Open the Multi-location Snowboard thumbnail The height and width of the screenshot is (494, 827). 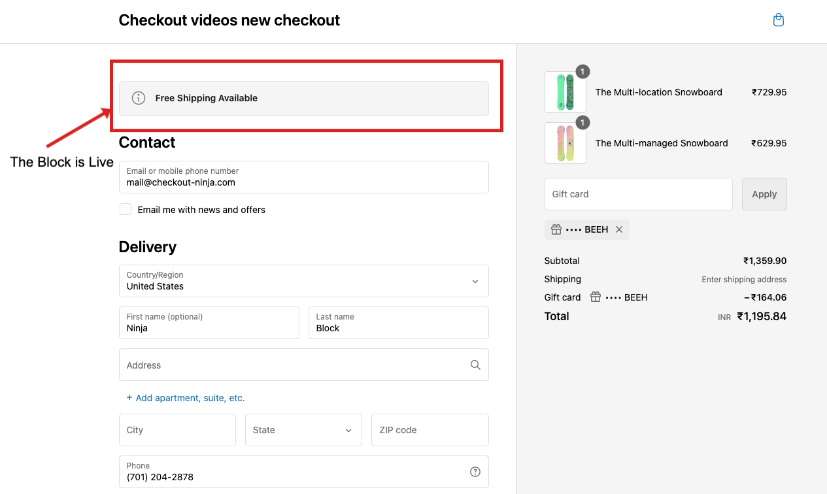point(565,92)
